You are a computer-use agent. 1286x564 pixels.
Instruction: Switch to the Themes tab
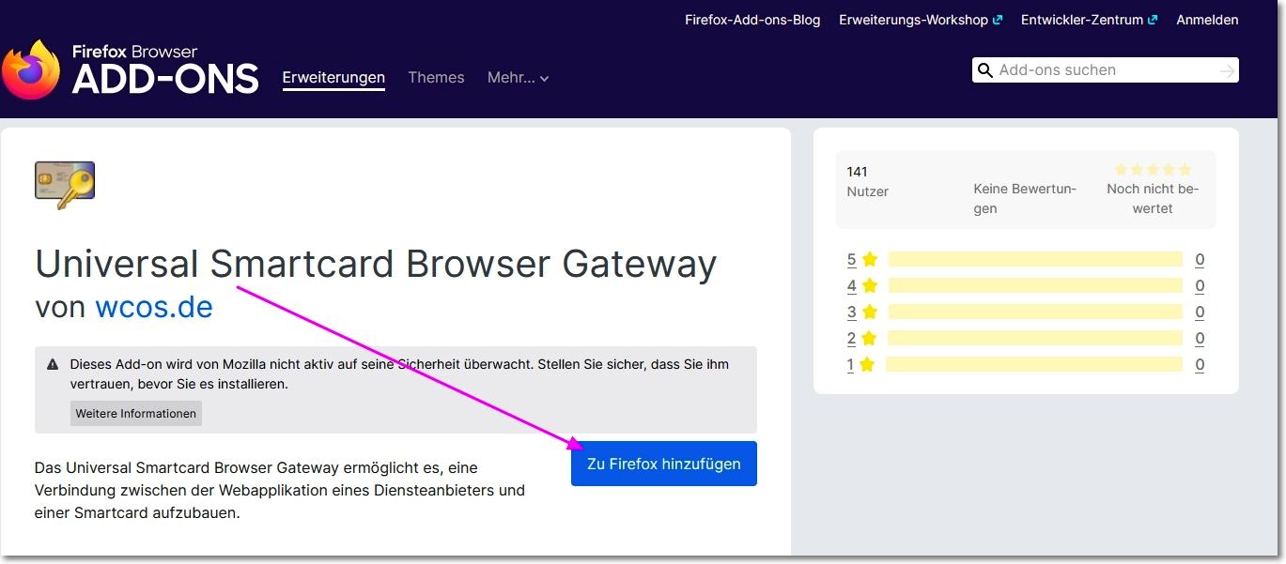(436, 78)
